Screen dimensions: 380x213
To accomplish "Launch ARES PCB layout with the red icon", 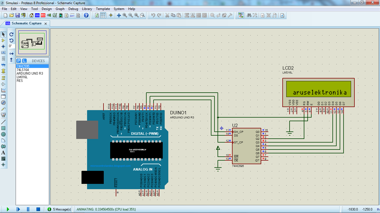I will coord(43,15).
